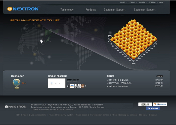Viewport: 176px width, 125px height.
Task: Open footer link Nano frame
Action: point(81,115)
